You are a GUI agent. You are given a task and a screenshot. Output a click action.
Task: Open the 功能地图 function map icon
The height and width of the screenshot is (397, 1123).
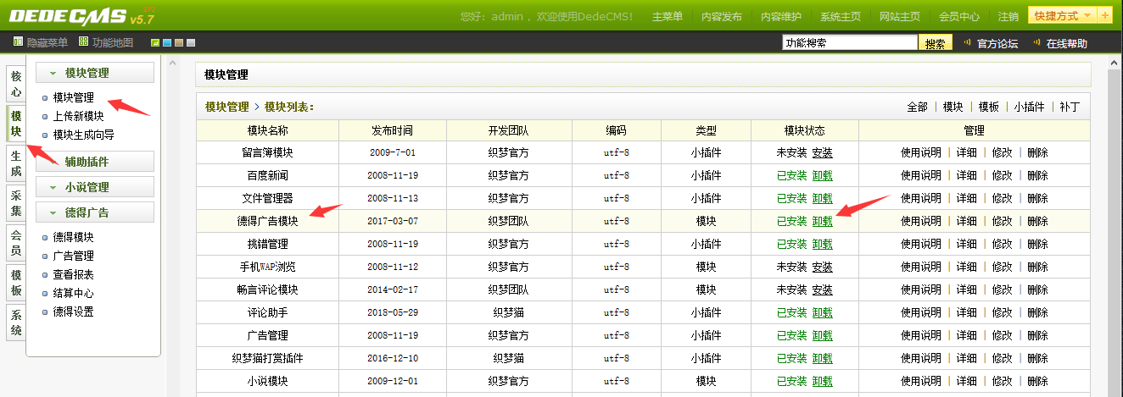[83, 42]
